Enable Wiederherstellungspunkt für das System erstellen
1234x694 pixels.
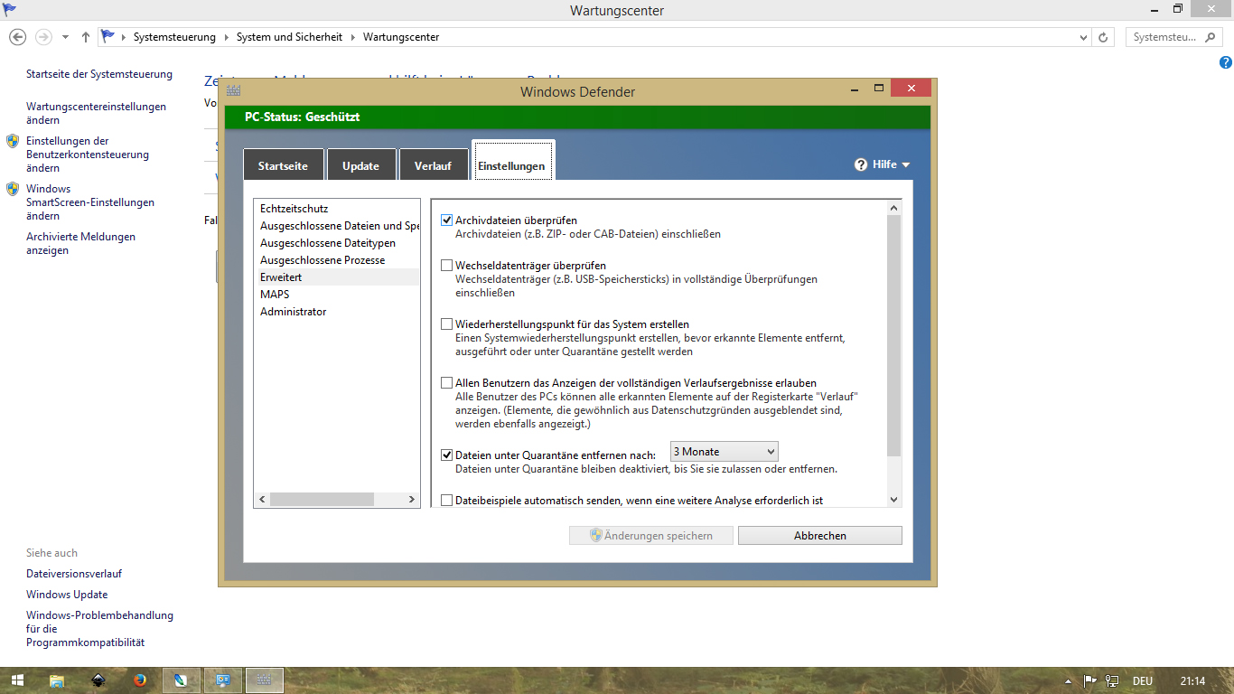446,324
